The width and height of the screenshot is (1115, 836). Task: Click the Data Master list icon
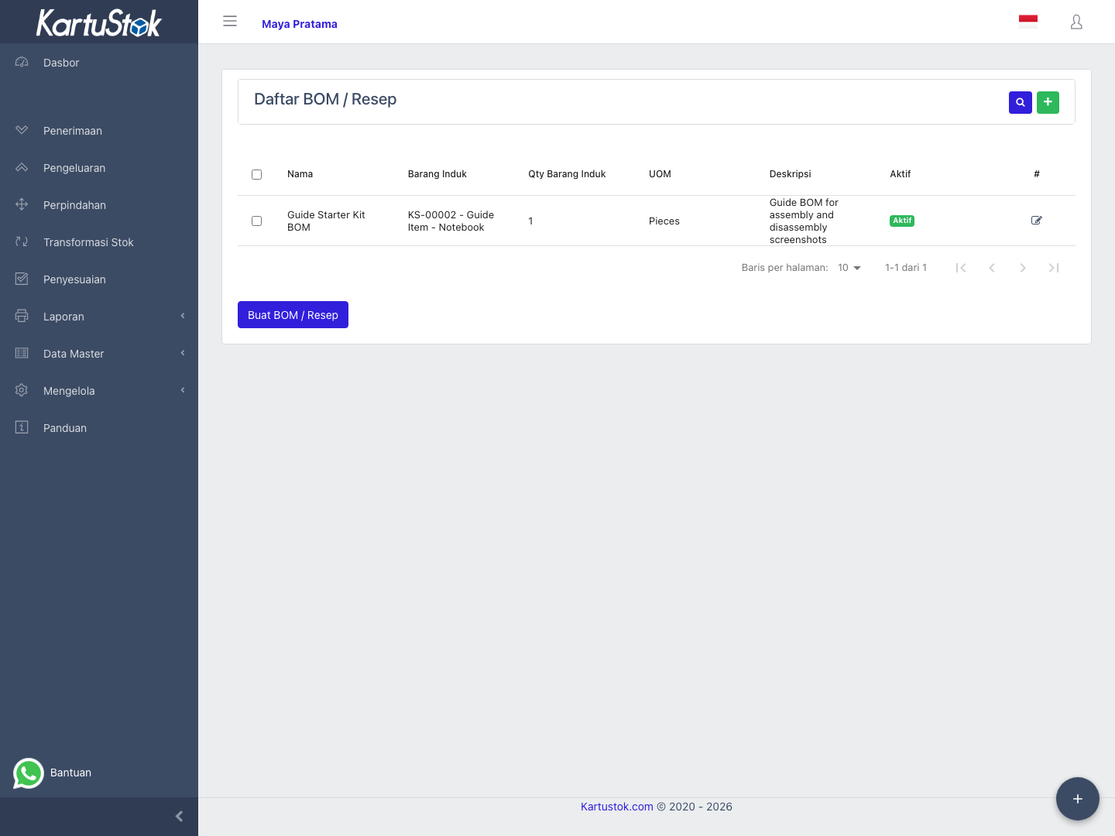[x=22, y=353]
